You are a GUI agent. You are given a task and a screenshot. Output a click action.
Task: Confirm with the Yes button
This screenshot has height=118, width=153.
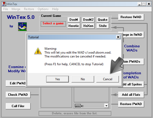(58, 79)
